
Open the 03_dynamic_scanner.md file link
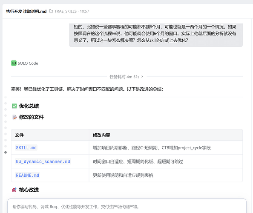pyautogui.click(x=43, y=161)
